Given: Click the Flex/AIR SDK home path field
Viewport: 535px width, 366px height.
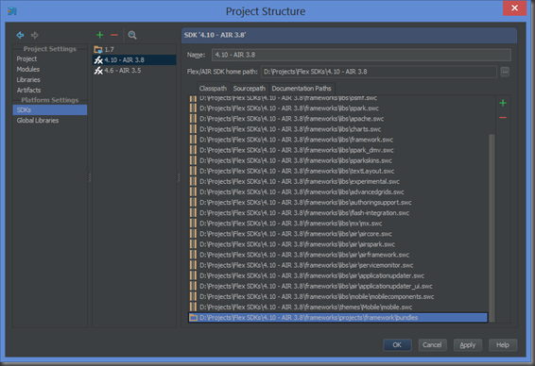Looking at the screenshot, I should (379, 72).
